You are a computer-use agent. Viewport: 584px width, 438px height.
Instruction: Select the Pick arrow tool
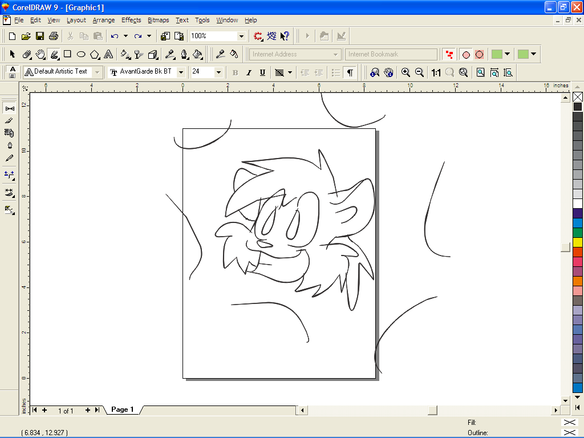click(13, 54)
